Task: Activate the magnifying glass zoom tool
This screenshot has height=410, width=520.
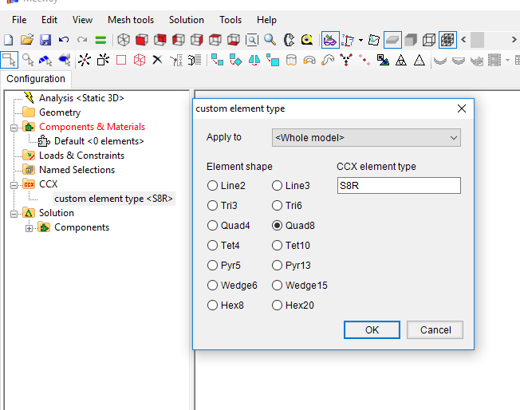Action: [270, 40]
